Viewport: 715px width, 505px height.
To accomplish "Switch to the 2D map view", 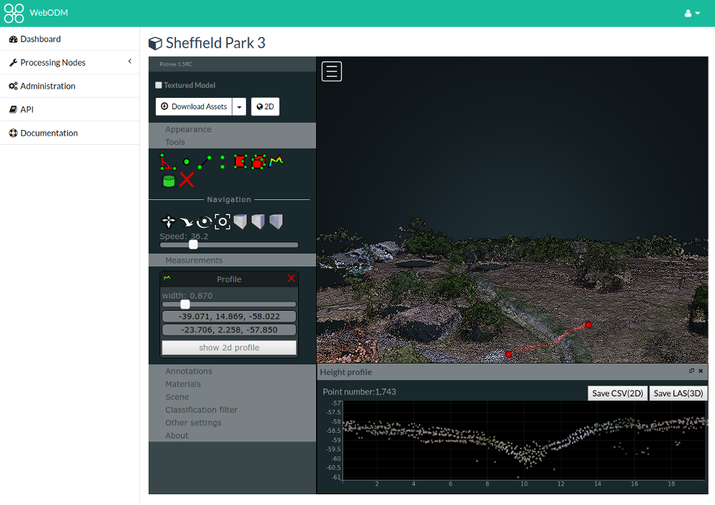I will [265, 106].
